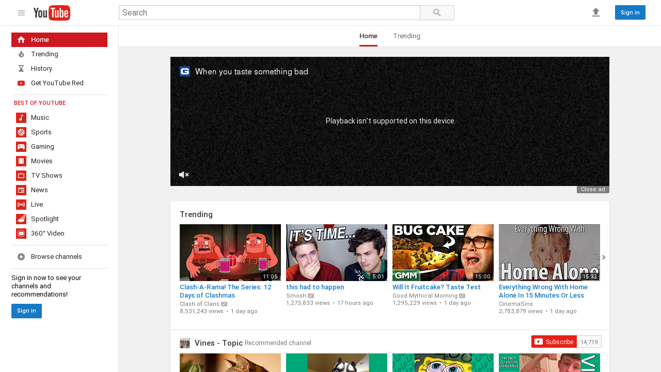Click the advertiser logo in the ad
661x372 pixels.
click(x=185, y=71)
